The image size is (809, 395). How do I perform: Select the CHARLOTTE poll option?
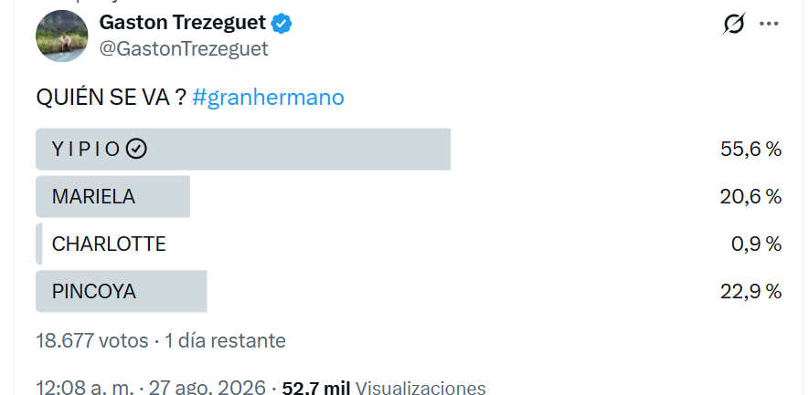(x=409, y=244)
